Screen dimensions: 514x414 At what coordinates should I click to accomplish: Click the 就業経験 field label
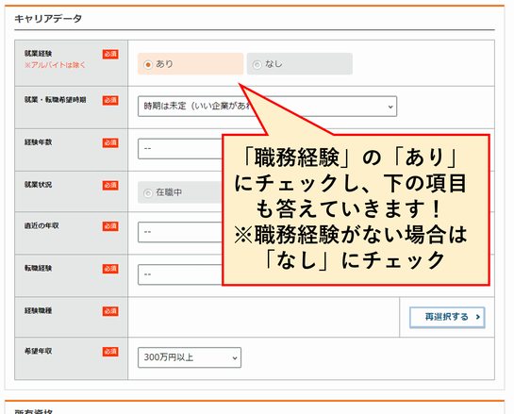click(x=38, y=54)
